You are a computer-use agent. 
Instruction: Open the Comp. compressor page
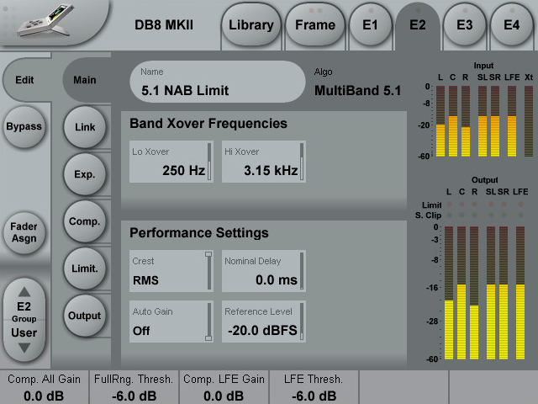point(85,221)
